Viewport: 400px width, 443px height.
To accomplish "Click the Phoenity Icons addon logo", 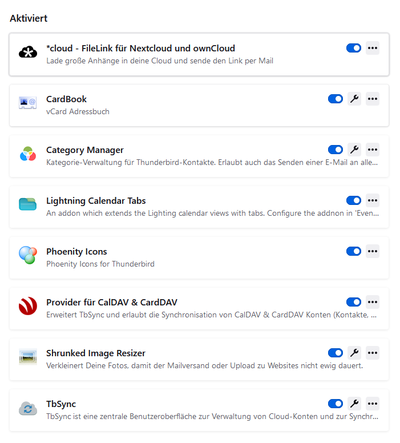I will click(27, 256).
